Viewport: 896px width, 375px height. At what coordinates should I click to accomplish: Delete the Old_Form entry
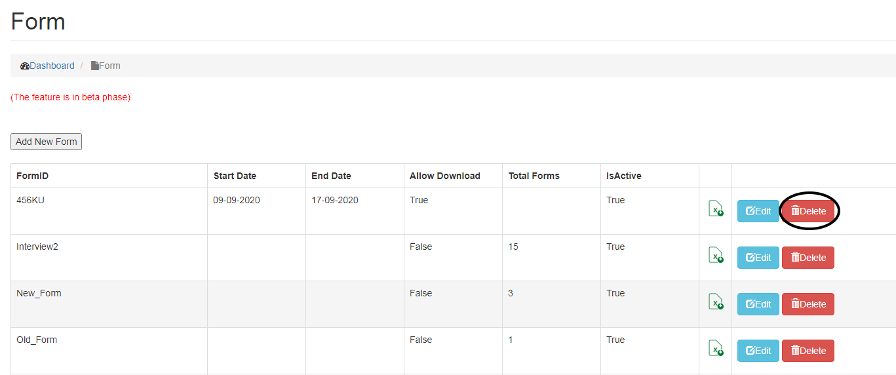[808, 351]
